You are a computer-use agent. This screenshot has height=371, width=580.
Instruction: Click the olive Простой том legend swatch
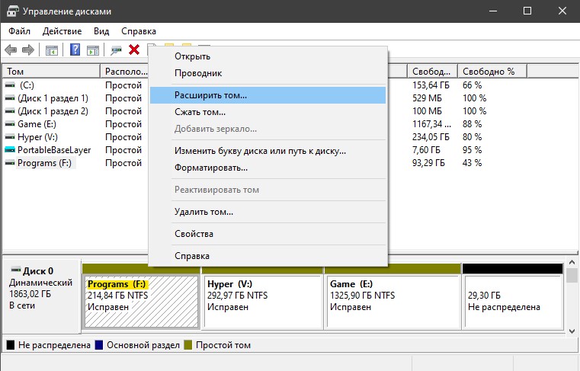[x=188, y=345]
